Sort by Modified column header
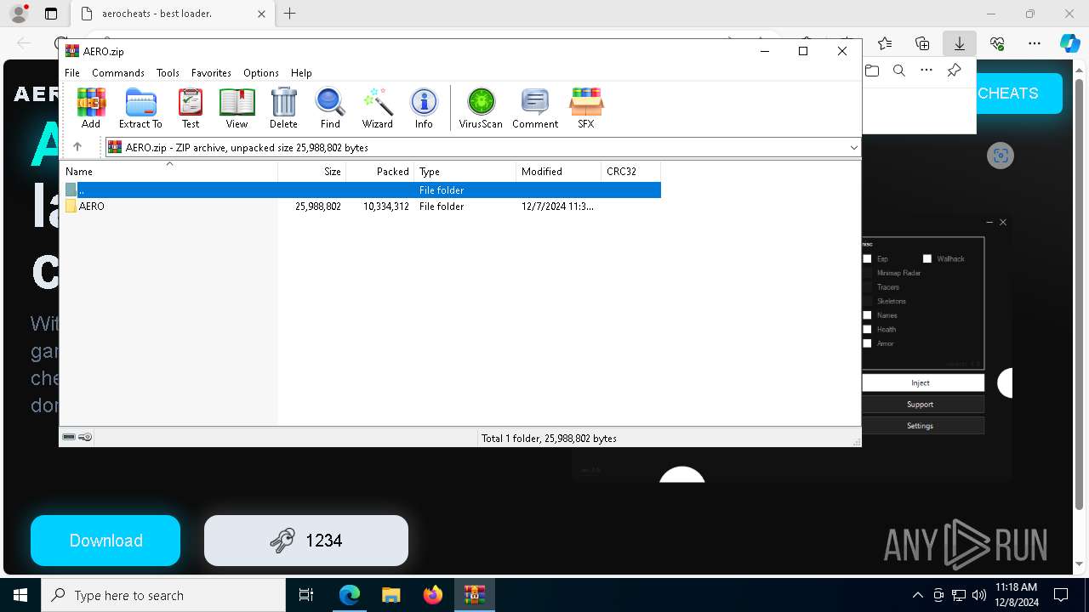Screen dimensions: 1089x612 (558, 171)
